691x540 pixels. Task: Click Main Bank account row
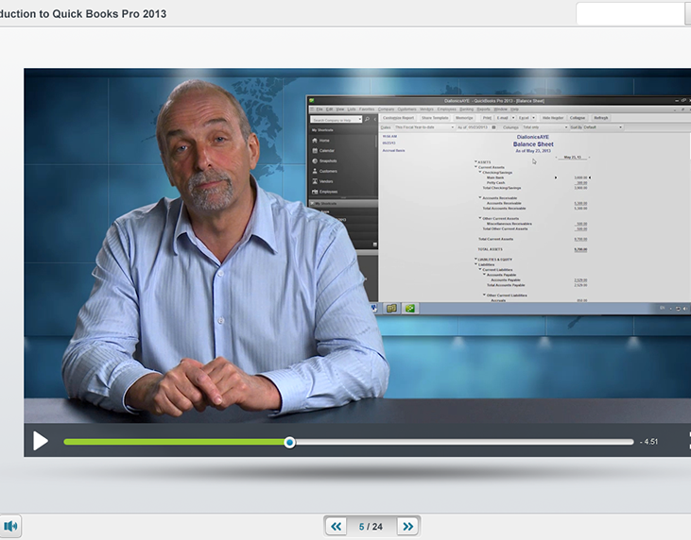tap(495, 177)
